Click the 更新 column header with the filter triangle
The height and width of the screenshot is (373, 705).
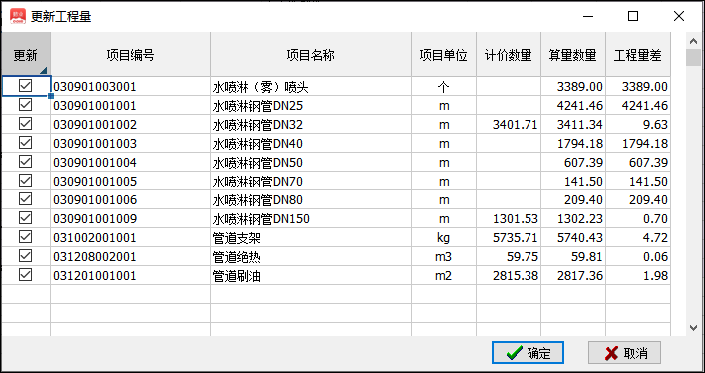tap(25, 54)
